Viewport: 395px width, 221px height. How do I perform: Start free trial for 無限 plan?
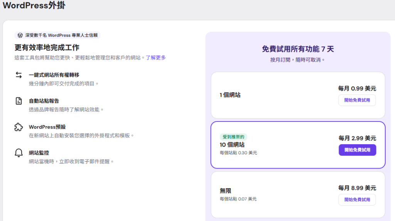[x=357, y=199]
